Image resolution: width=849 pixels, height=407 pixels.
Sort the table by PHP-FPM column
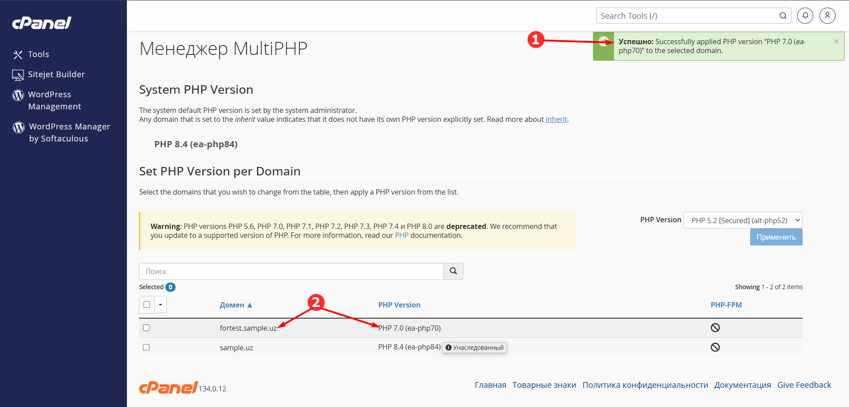(x=726, y=305)
